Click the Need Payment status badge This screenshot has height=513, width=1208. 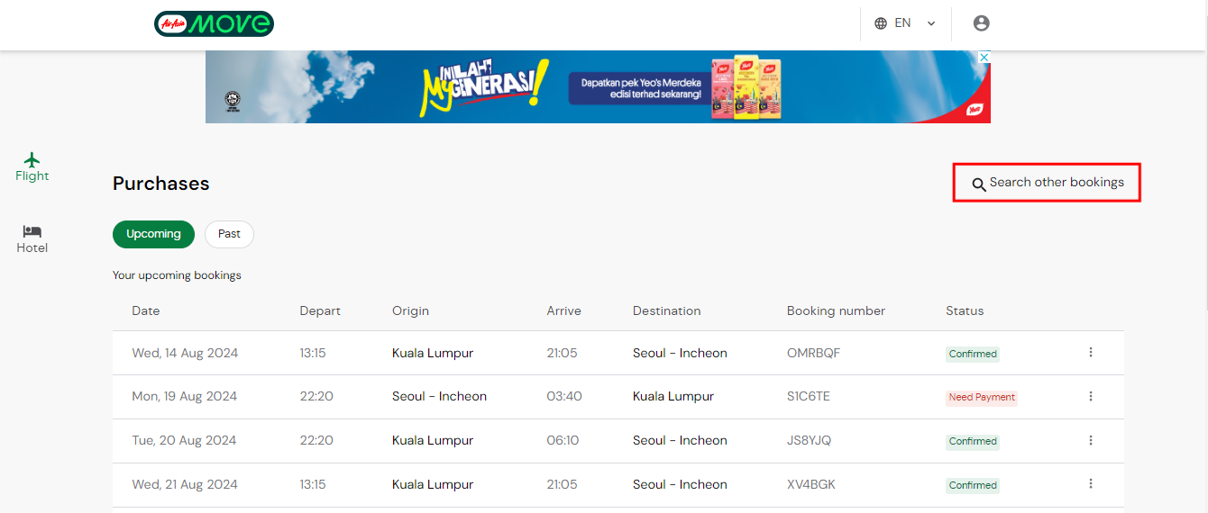[x=981, y=398]
